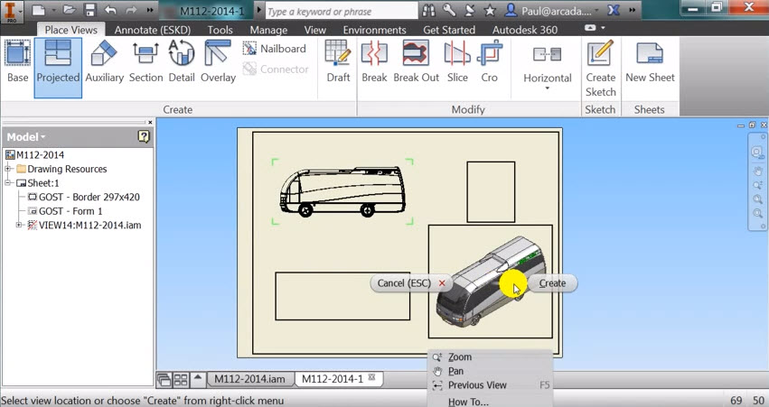Click the cascade windows icon at the bottom
The width and height of the screenshot is (769, 407).
tap(164, 380)
